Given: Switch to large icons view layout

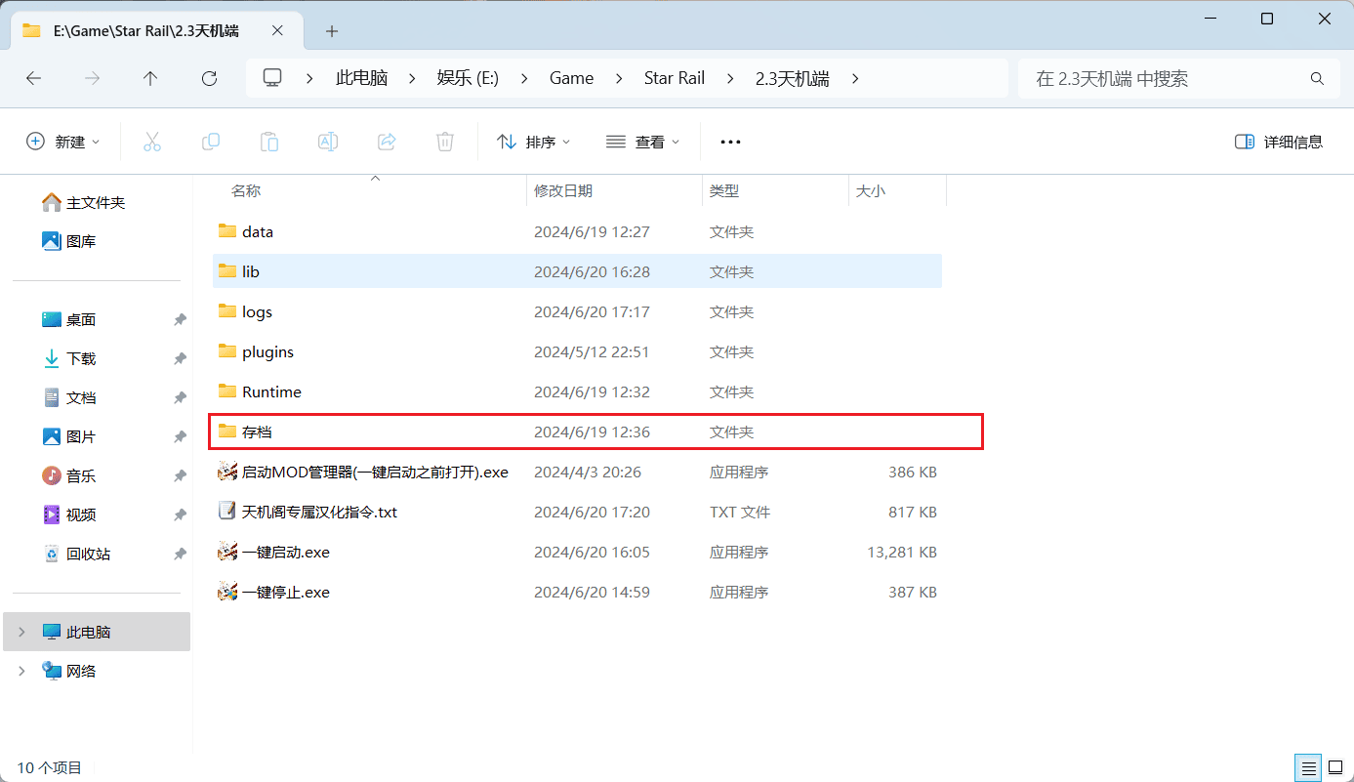Looking at the screenshot, I should [x=1334, y=767].
